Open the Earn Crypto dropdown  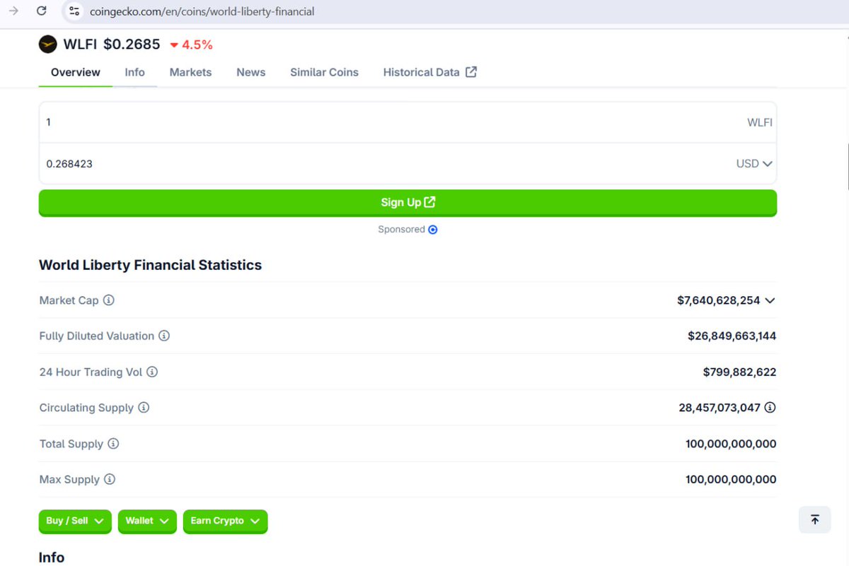click(x=225, y=521)
